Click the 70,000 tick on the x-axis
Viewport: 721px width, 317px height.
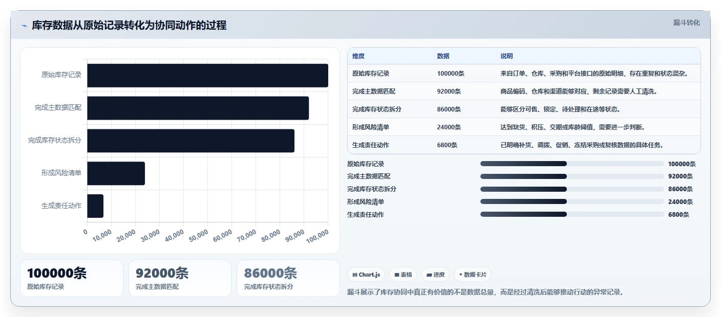246,235
